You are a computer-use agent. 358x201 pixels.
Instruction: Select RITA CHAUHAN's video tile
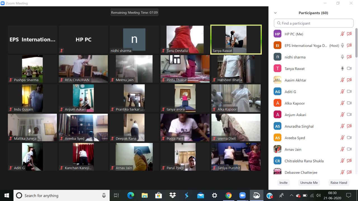point(83,69)
